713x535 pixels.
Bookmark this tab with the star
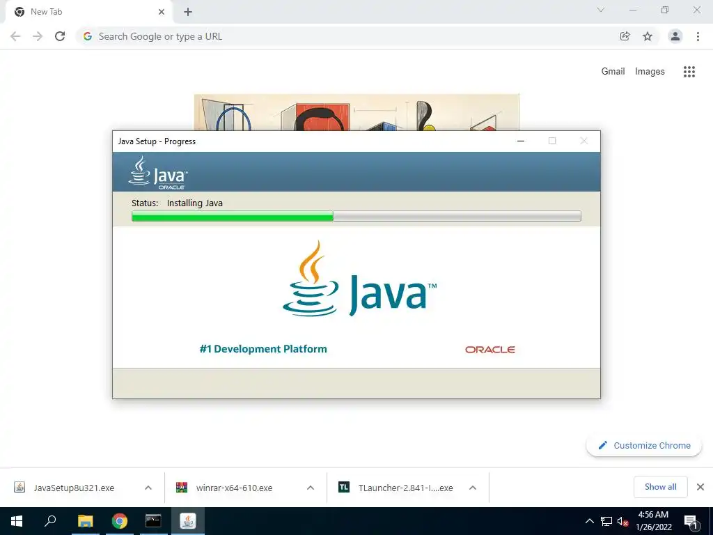648,36
